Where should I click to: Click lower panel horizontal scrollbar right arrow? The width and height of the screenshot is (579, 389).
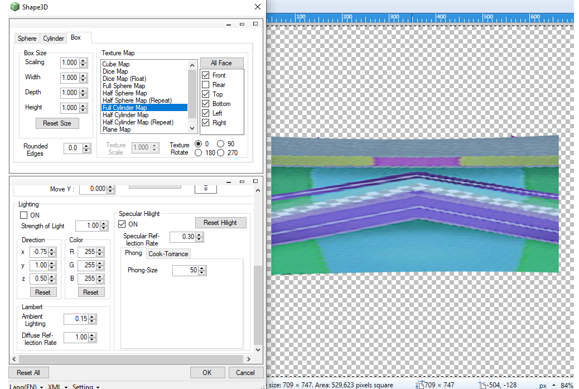249,359
